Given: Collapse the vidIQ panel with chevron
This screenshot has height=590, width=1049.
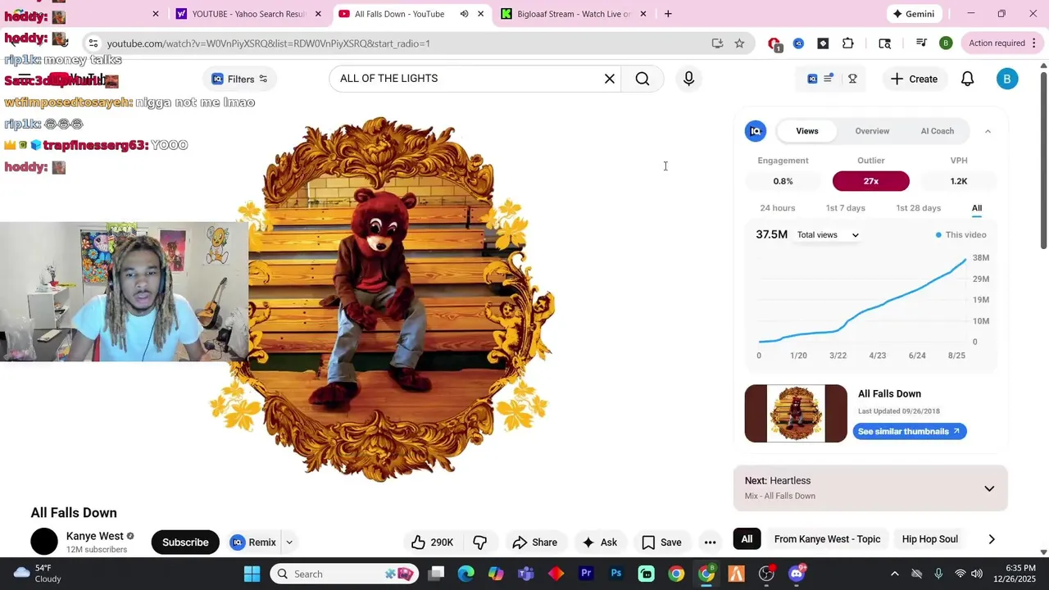Looking at the screenshot, I should pyautogui.click(x=988, y=131).
